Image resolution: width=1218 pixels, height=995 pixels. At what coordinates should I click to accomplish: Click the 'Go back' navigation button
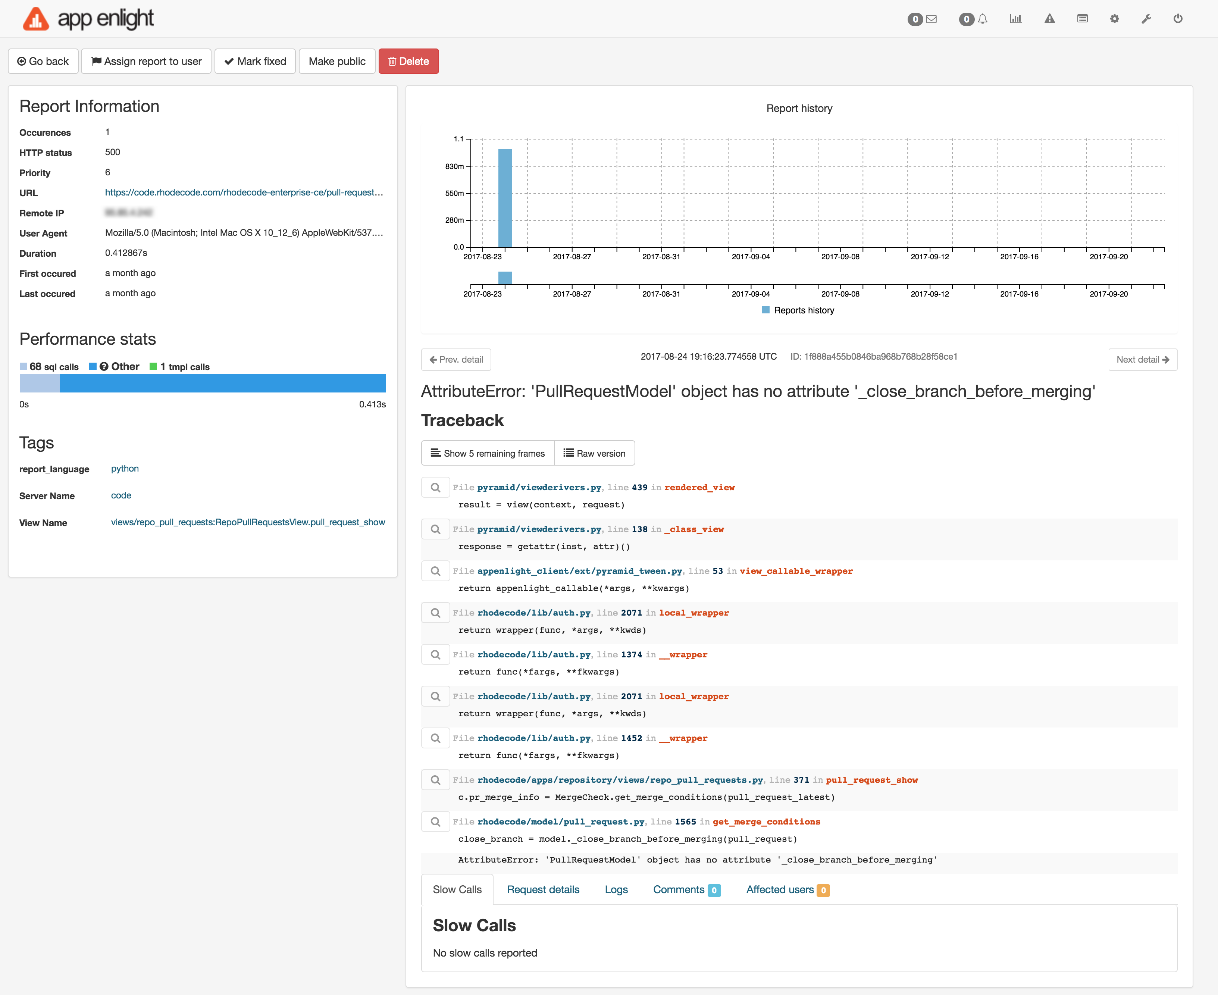[47, 62]
